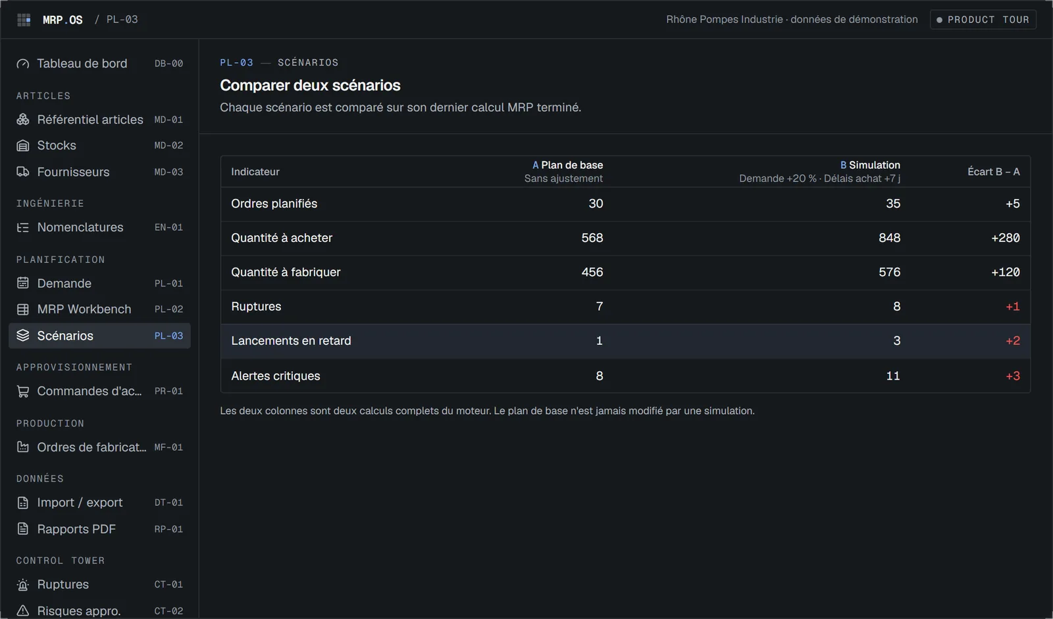
Task: Click the Commandes d'achat cart icon
Action: click(23, 391)
